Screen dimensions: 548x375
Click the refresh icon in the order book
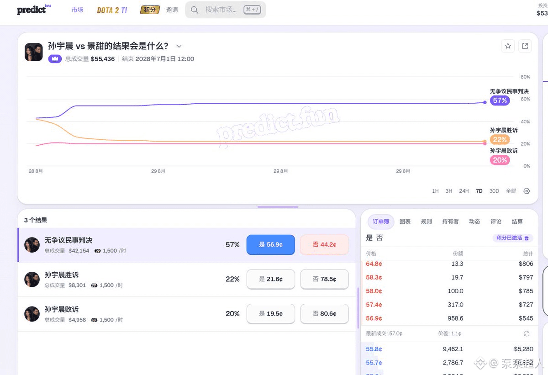click(527, 334)
